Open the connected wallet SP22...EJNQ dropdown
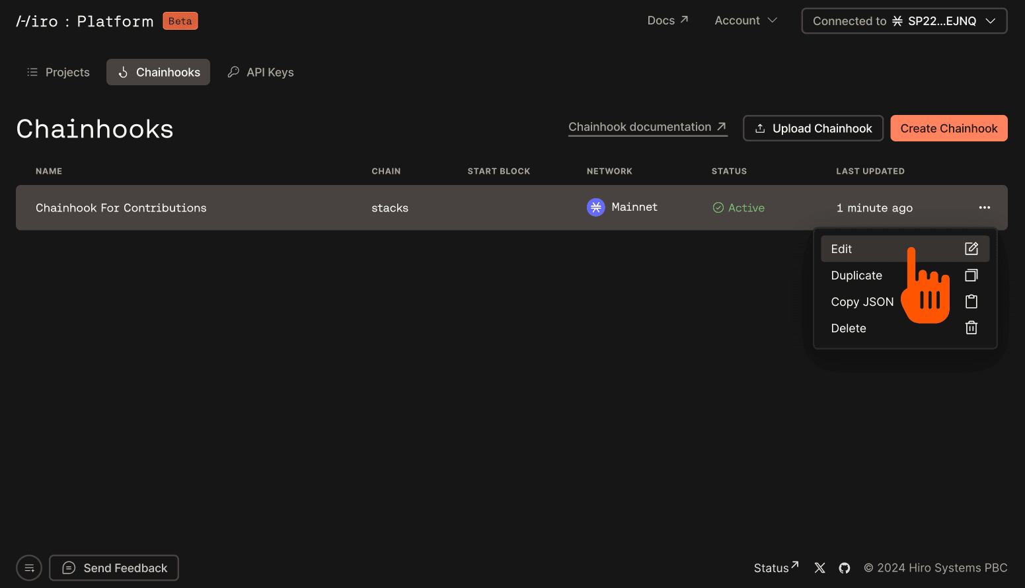This screenshot has height=588, width=1025. tap(904, 21)
